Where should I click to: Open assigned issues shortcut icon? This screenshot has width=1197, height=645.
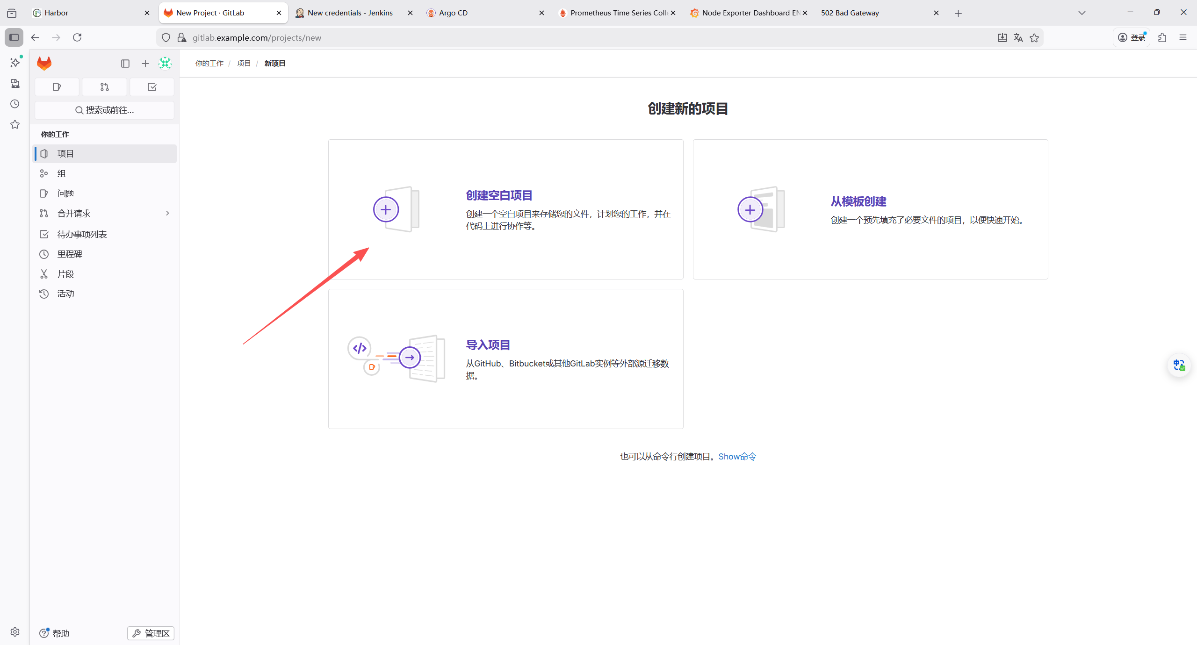click(57, 87)
